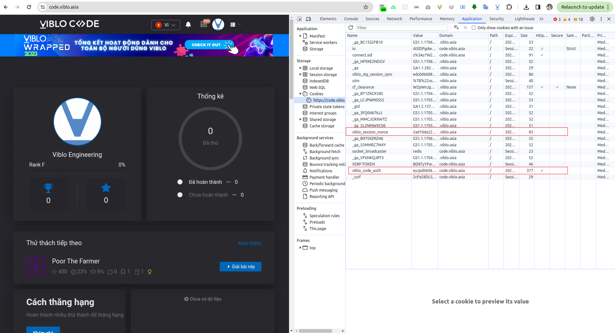The height and width of the screenshot is (333, 615).
Task: Open DevTools settings gear
Action: [x=592, y=19]
